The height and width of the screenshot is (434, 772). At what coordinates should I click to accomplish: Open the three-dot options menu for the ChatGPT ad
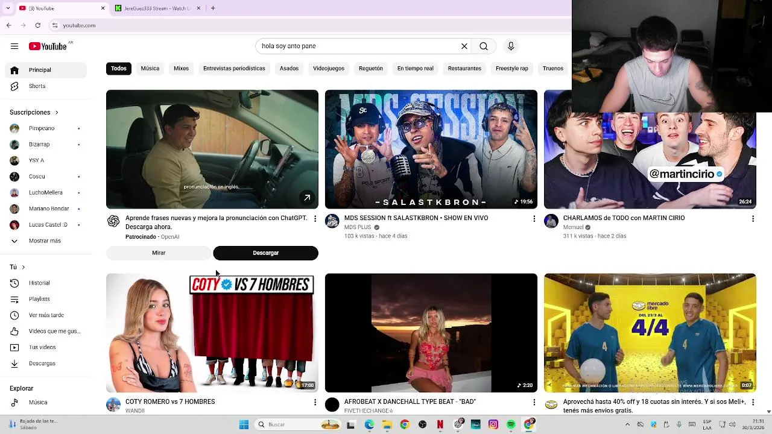point(315,219)
